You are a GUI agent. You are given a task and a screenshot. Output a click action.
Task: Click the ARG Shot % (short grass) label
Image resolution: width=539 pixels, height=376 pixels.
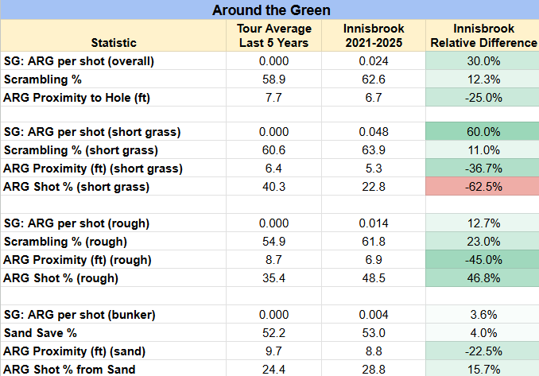pos(76,187)
